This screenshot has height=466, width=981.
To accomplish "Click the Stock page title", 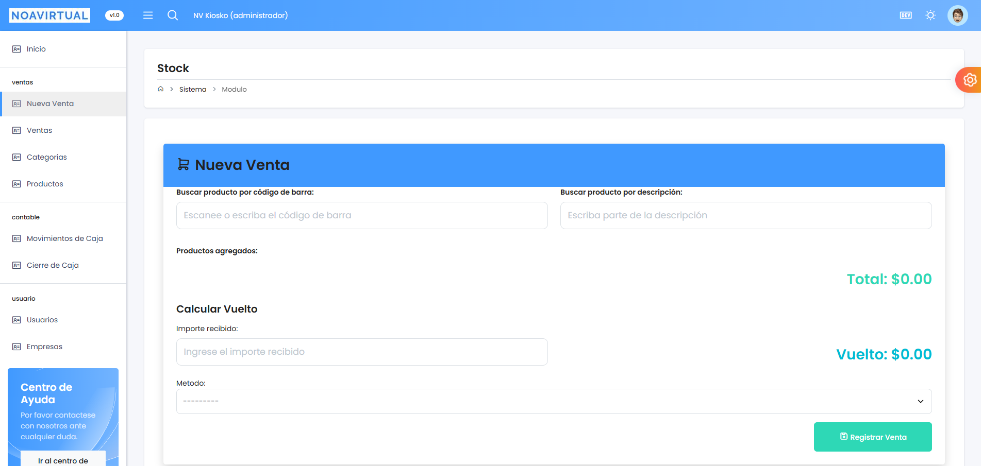I will pyautogui.click(x=173, y=68).
